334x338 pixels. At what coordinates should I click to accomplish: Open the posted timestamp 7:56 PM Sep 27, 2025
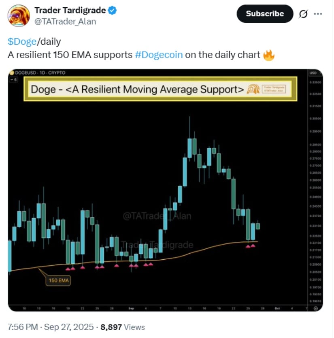tap(51, 327)
